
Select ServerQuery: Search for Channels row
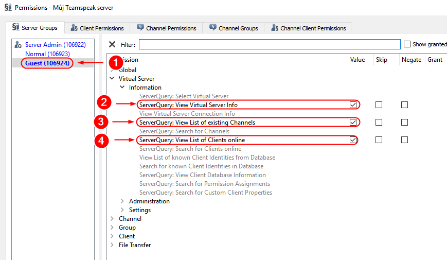click(184, 131)
